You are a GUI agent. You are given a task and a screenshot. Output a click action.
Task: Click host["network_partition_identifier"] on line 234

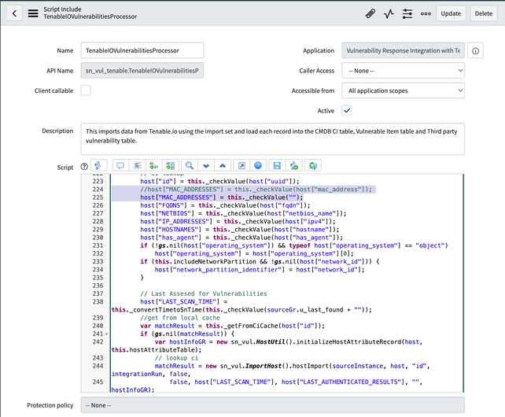coord(219,270)
